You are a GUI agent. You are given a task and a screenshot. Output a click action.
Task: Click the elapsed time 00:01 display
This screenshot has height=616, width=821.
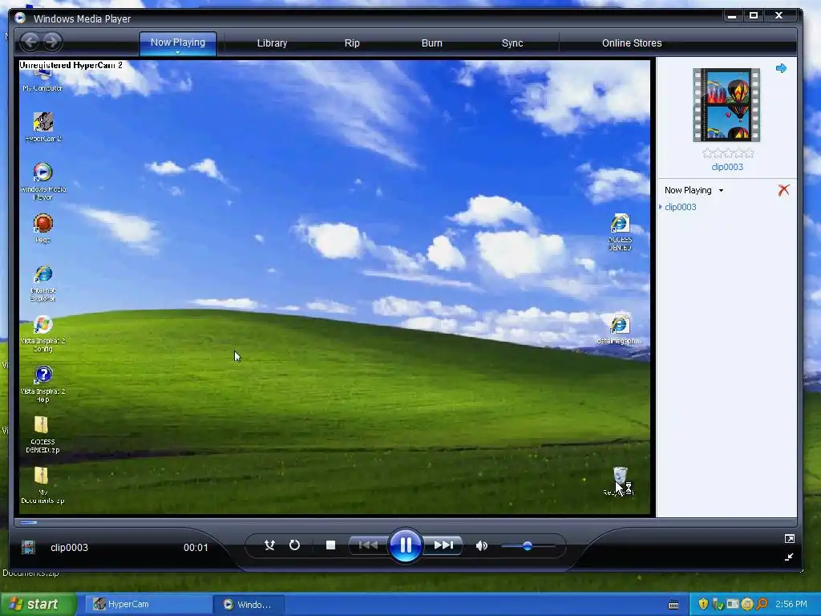coord(196,547)
